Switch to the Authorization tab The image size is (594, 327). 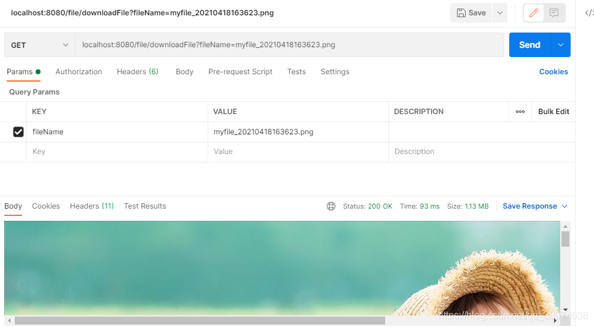79,72
